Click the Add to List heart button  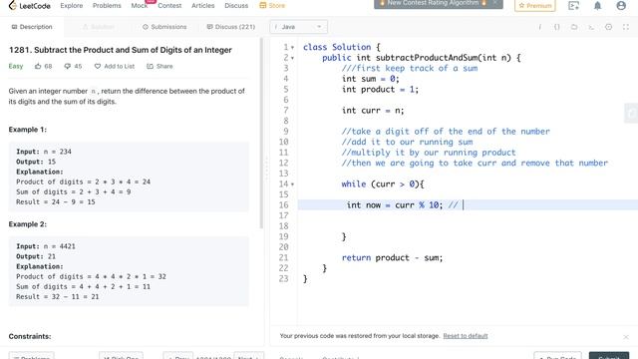tap(115, 66)
